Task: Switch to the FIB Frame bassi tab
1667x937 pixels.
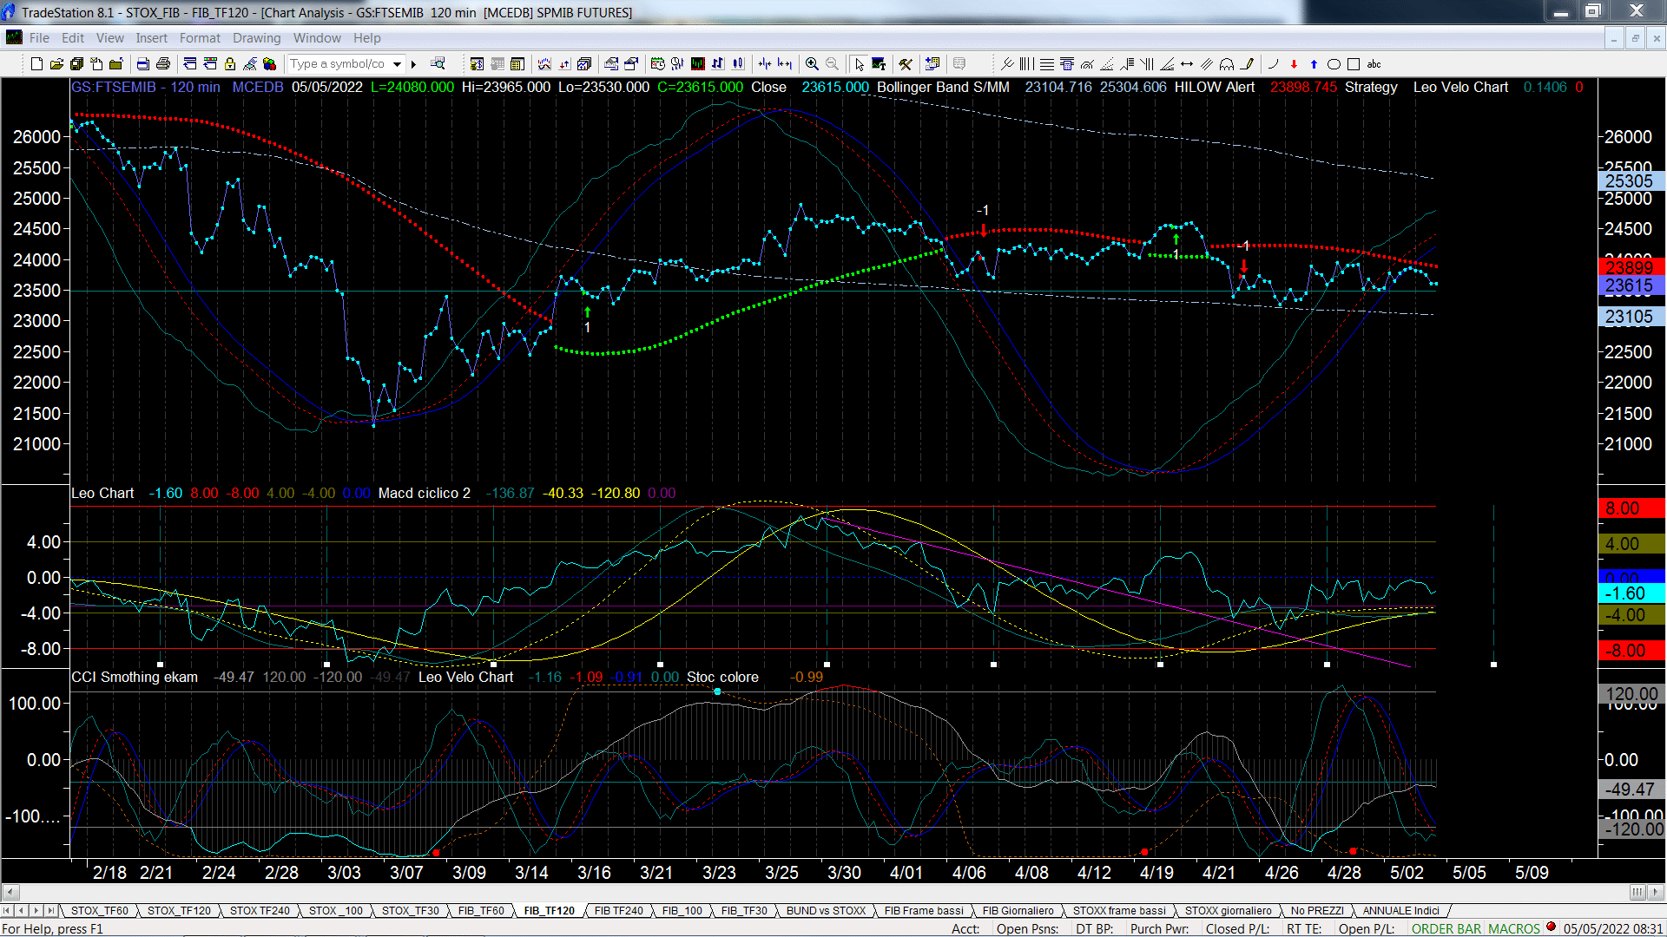Action: pos(924,911)
